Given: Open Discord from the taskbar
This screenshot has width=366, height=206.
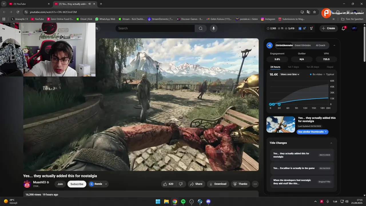Looking at the screenshot, I should point(208,201).
